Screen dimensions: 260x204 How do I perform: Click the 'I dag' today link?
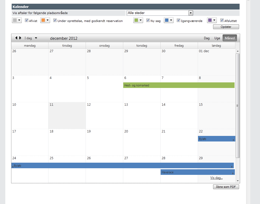click(28, 38)
